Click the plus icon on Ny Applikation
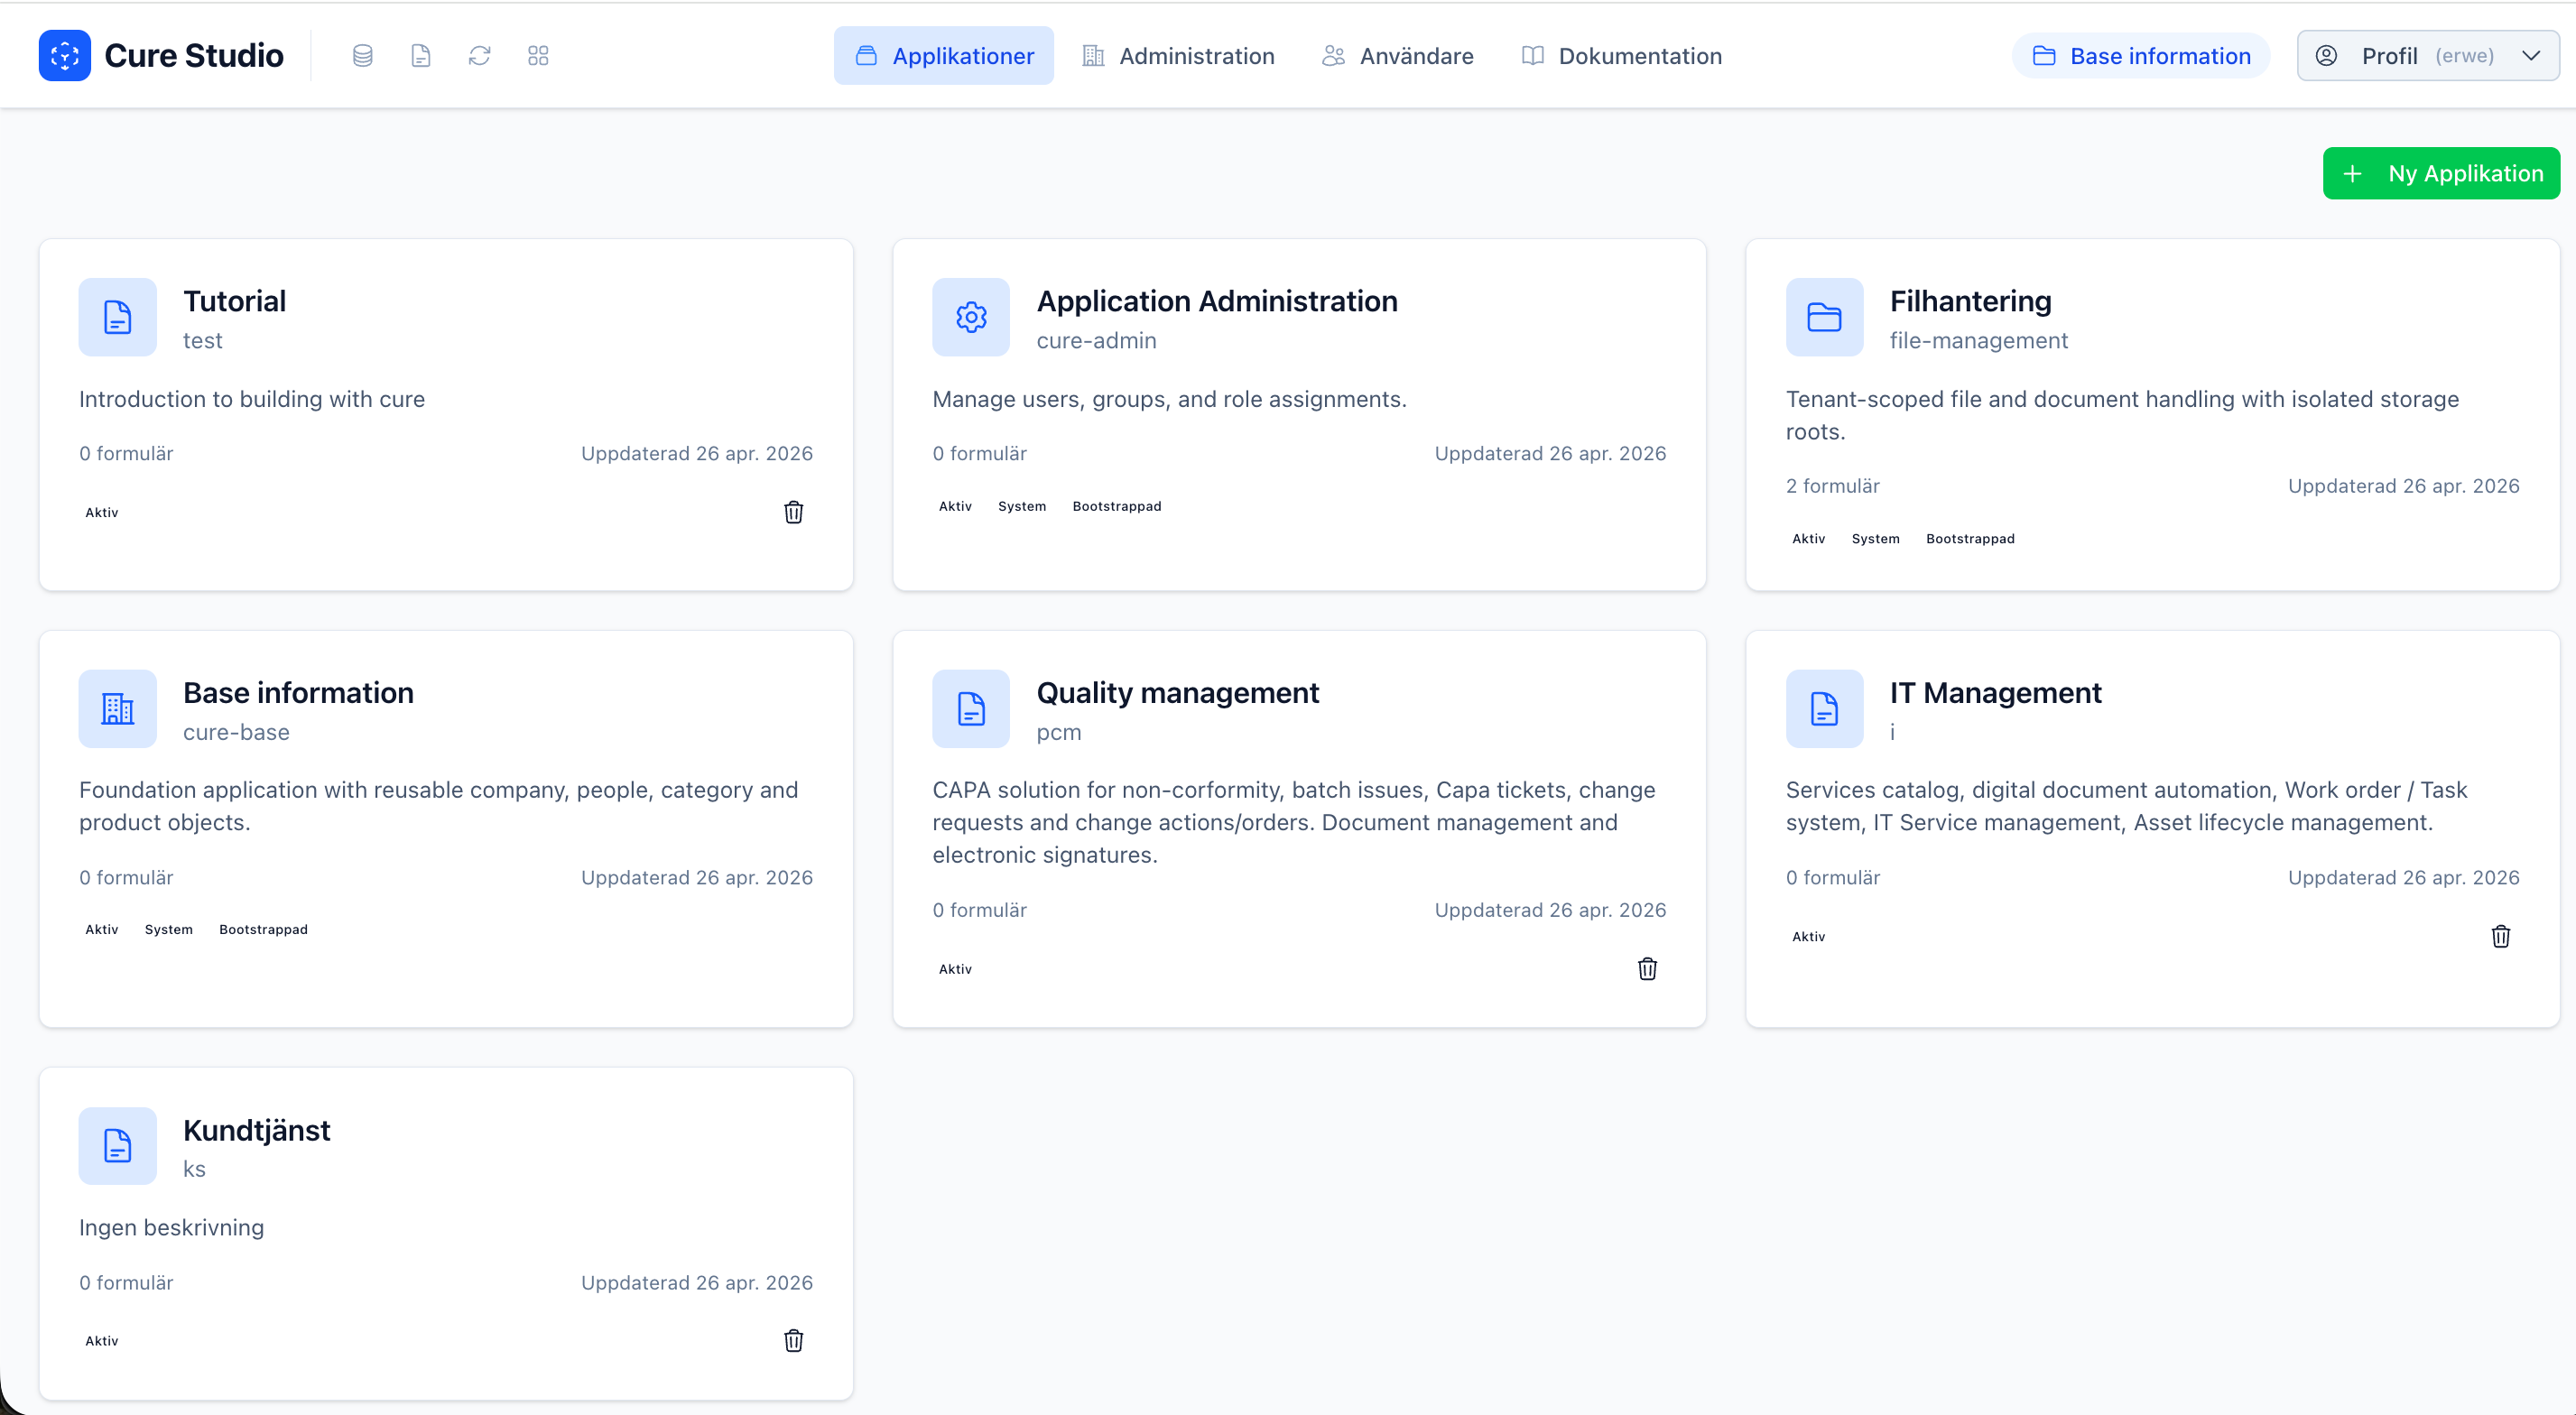The width and height of the screenshot is (2576, 1415). tap(2353, 174)
